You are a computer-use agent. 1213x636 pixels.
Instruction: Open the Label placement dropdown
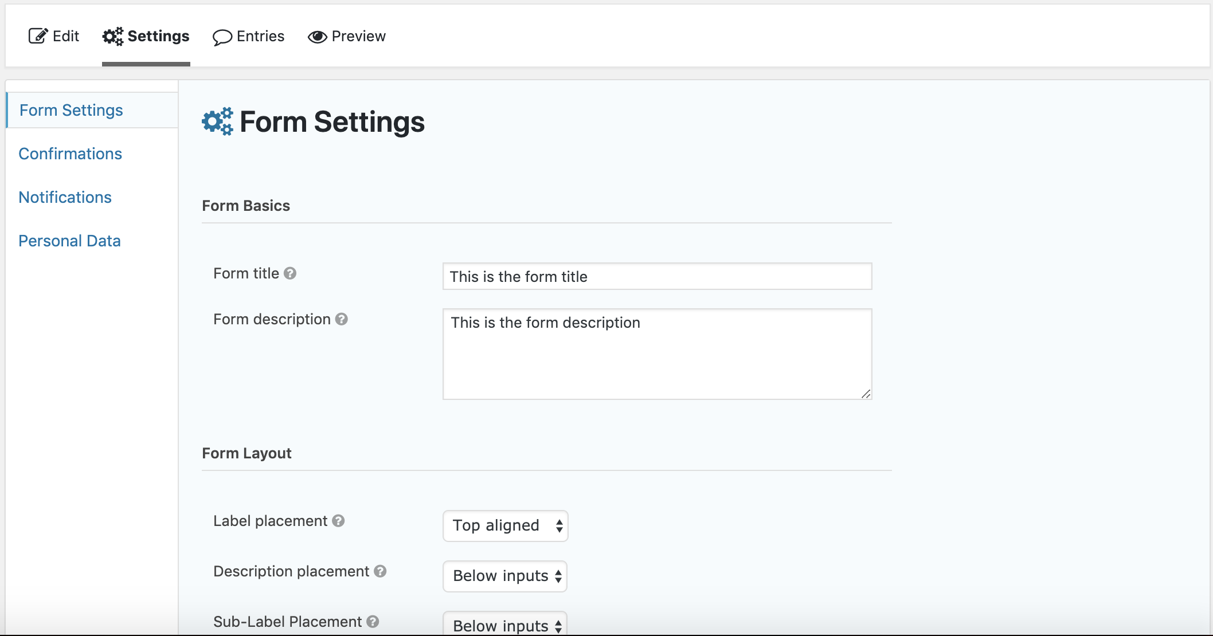pyautogui.click(x=505, y=525)
